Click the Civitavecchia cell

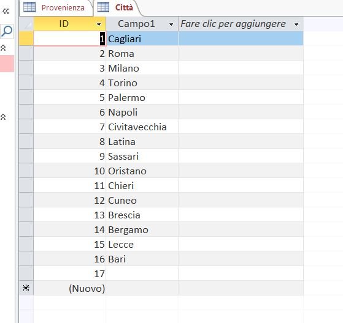pyautogui.click(x=142, y=127)
